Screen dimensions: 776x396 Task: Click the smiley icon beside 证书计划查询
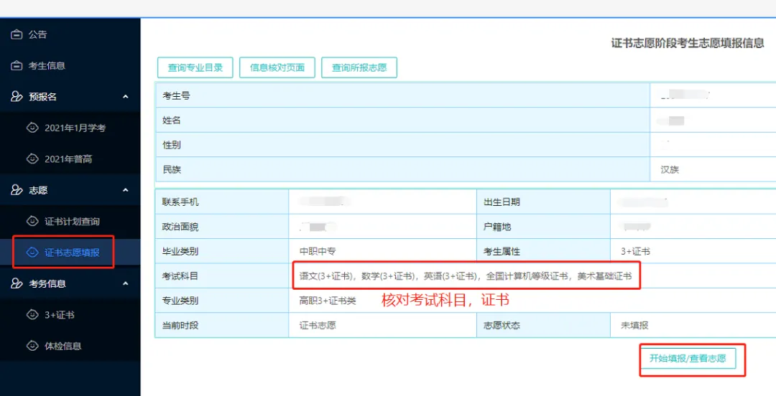point(32,222)
